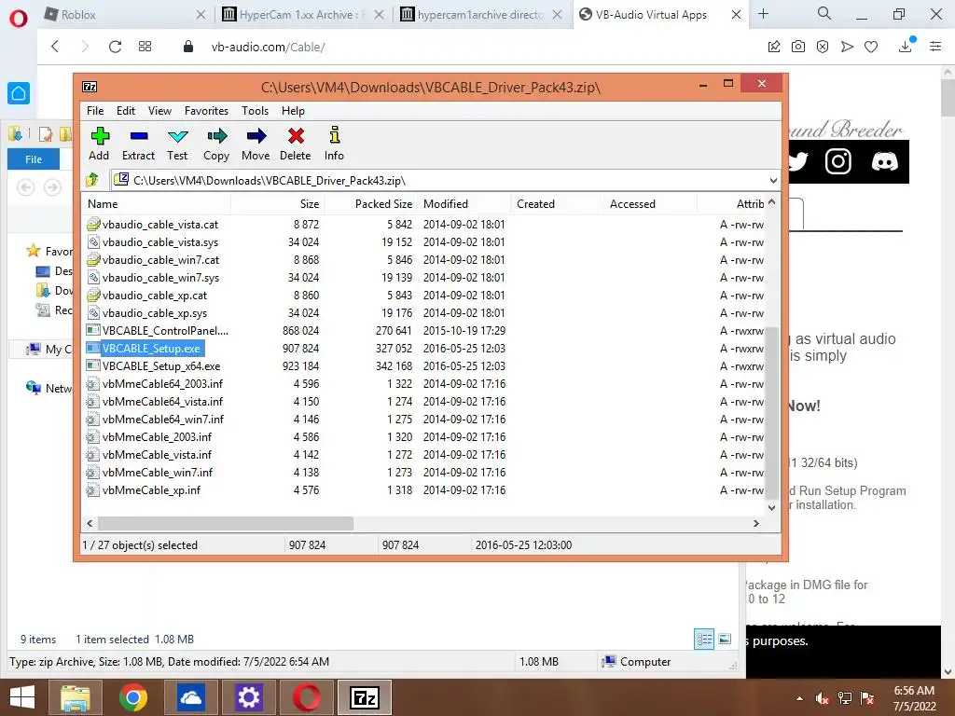Open the Favorites menu in 7-Zip
955x716 pixels.
tap(206, 111)
